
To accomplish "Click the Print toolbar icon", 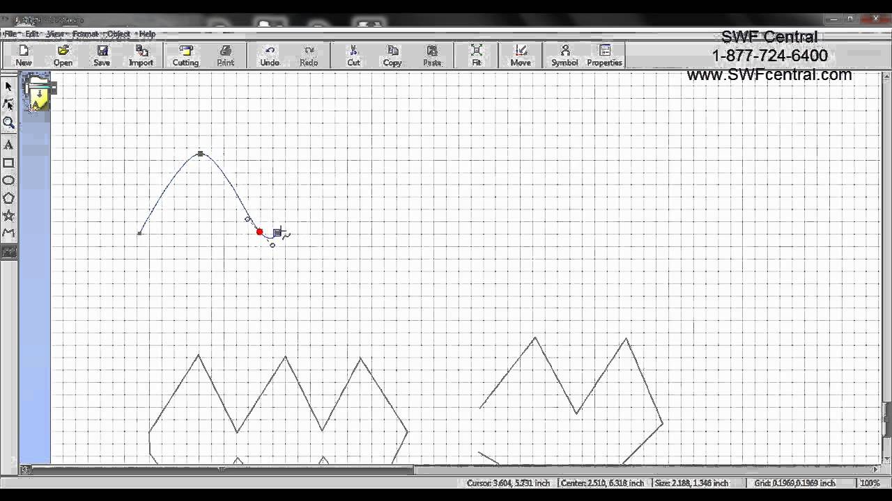I will click(x=225, y=56).
